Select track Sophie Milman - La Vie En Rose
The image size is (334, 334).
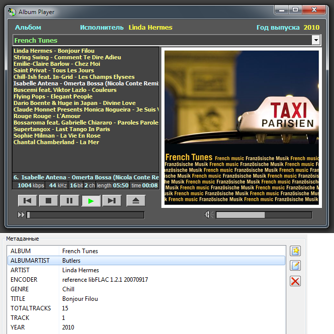(57, 136)
